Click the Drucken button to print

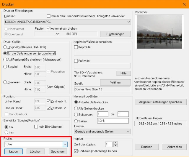(x=147, y=147)
